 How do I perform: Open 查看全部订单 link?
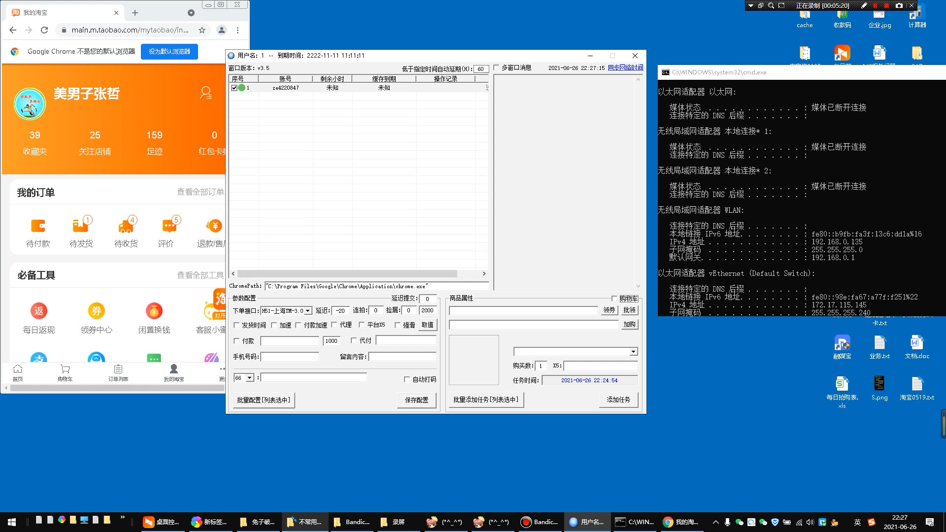point(201,192)
